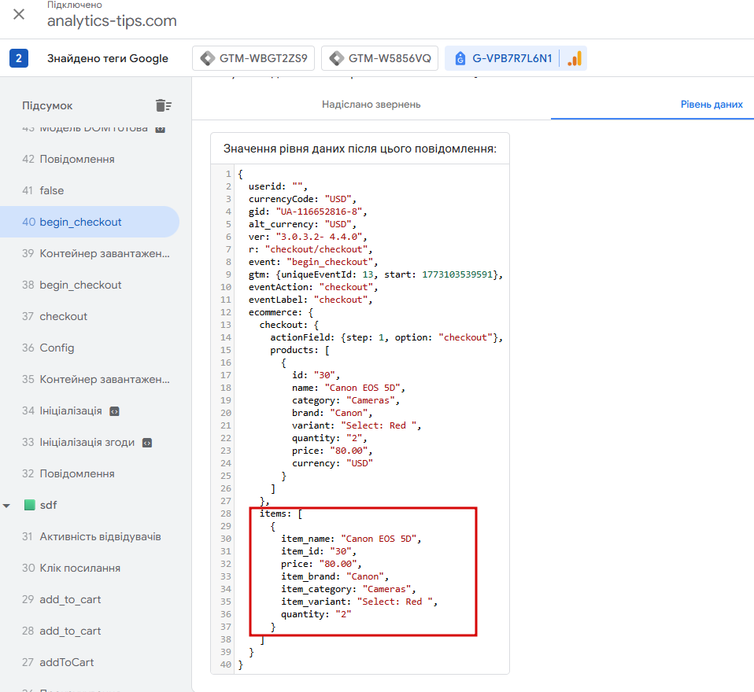The height and width of the screenshot is (692, 754).
Task: Select the GTM-WBGT2ZS9 container chip
Action: coord(254,58)
